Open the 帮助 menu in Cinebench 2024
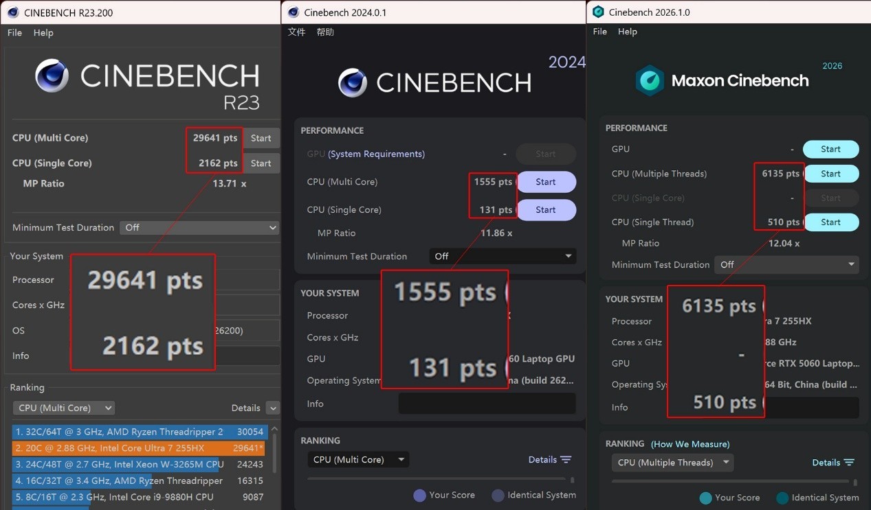871x510 pixels. [x=325, y=32]
